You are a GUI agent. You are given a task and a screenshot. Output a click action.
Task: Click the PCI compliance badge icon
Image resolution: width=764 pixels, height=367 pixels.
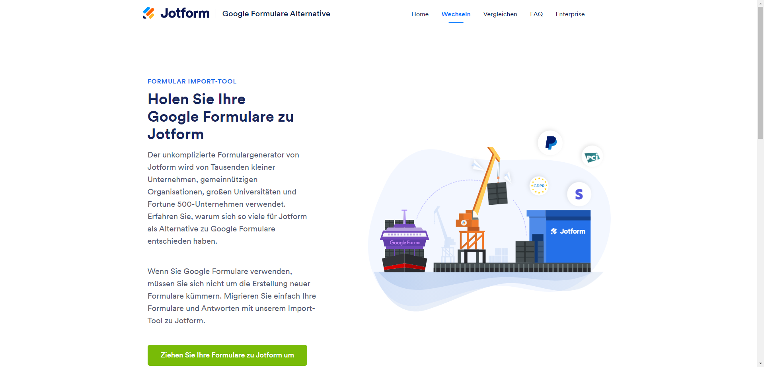592,157
